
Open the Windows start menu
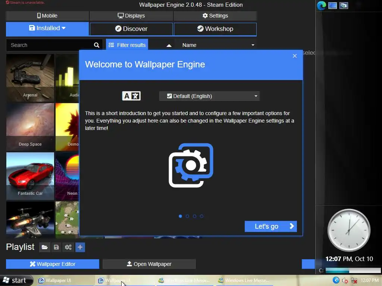click(x=16, y=280)
